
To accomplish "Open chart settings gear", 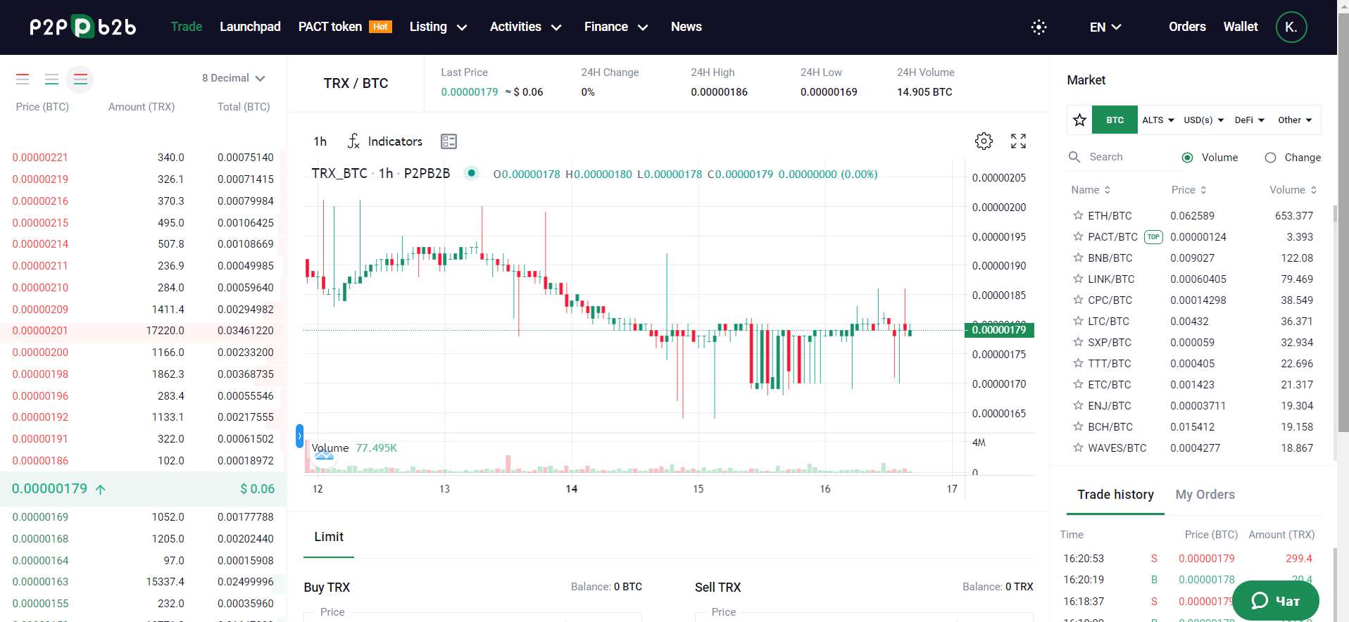I will pos(984,141).
